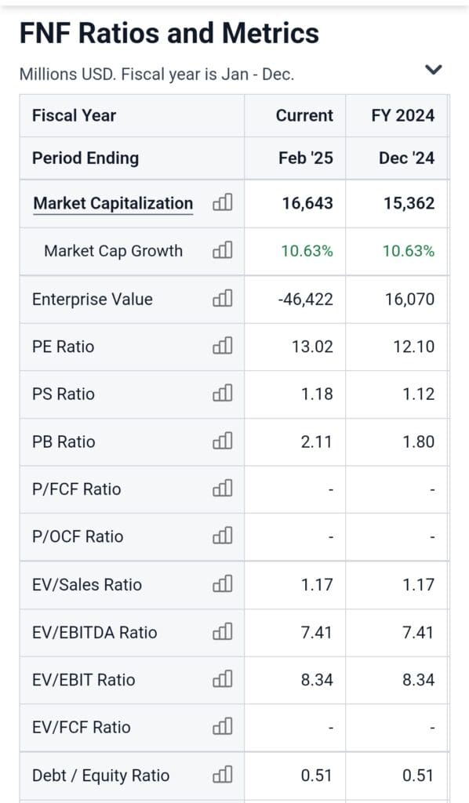Click the Market Cap Growth chart icon

[x=222, y=251]
